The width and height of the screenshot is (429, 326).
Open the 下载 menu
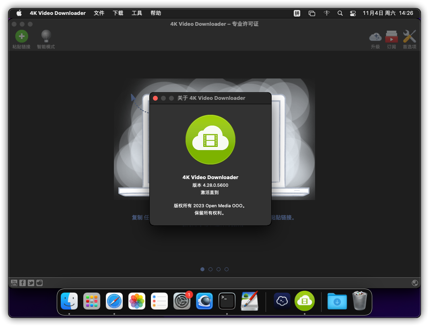[118, 13]
